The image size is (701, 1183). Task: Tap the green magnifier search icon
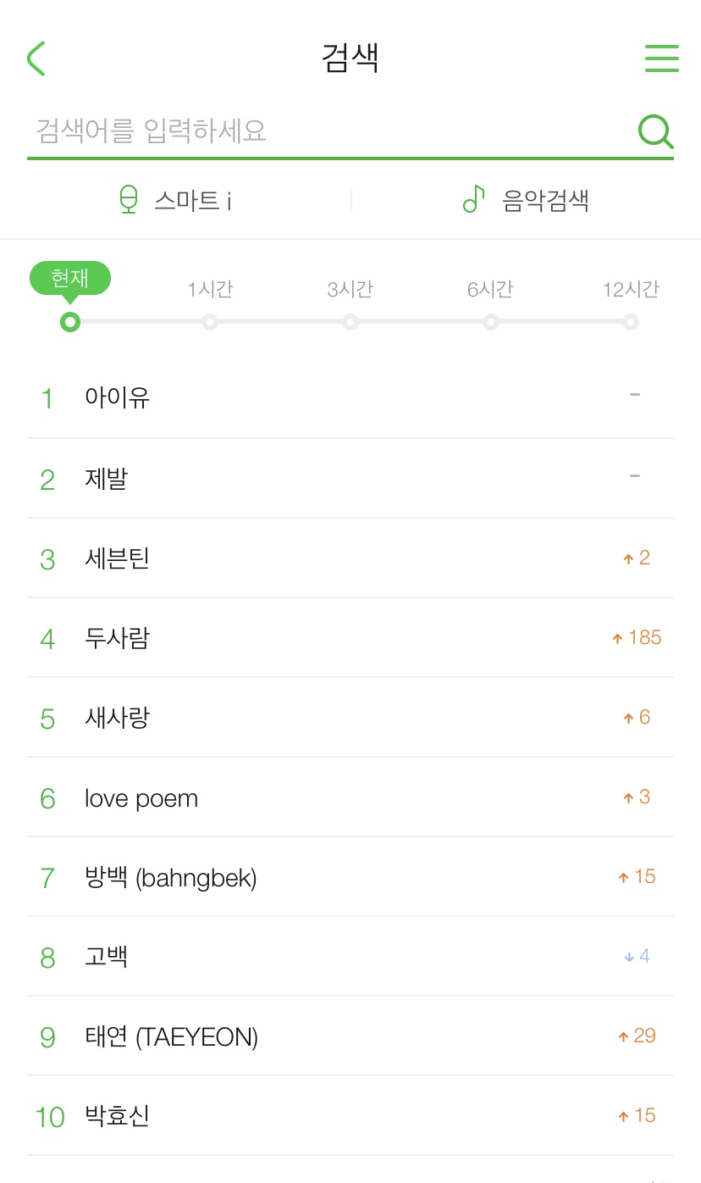tap(654, 131)
